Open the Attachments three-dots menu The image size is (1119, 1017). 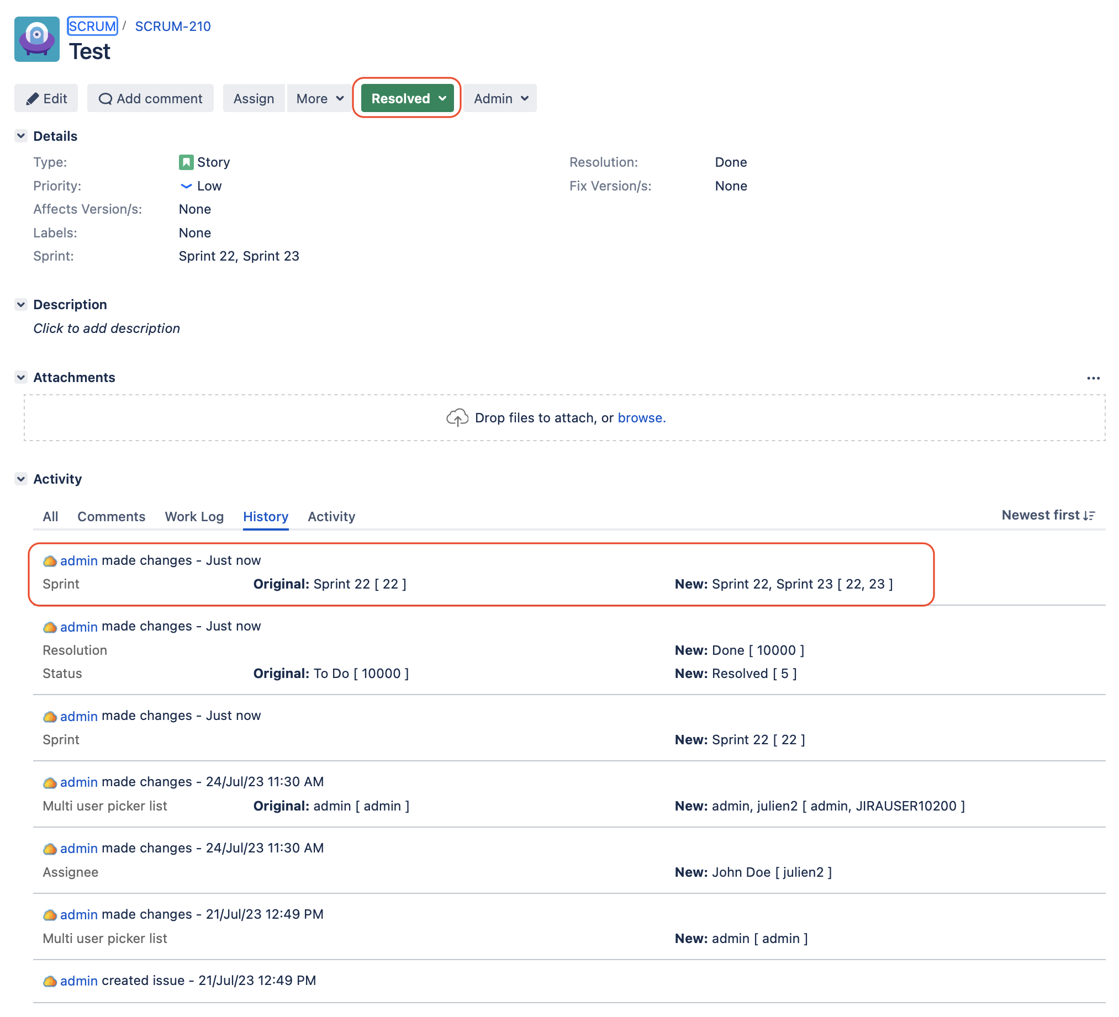[x=1092, y=378]
